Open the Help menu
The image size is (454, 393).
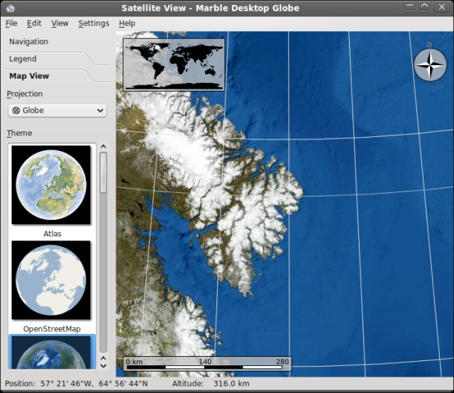[127, 23]
